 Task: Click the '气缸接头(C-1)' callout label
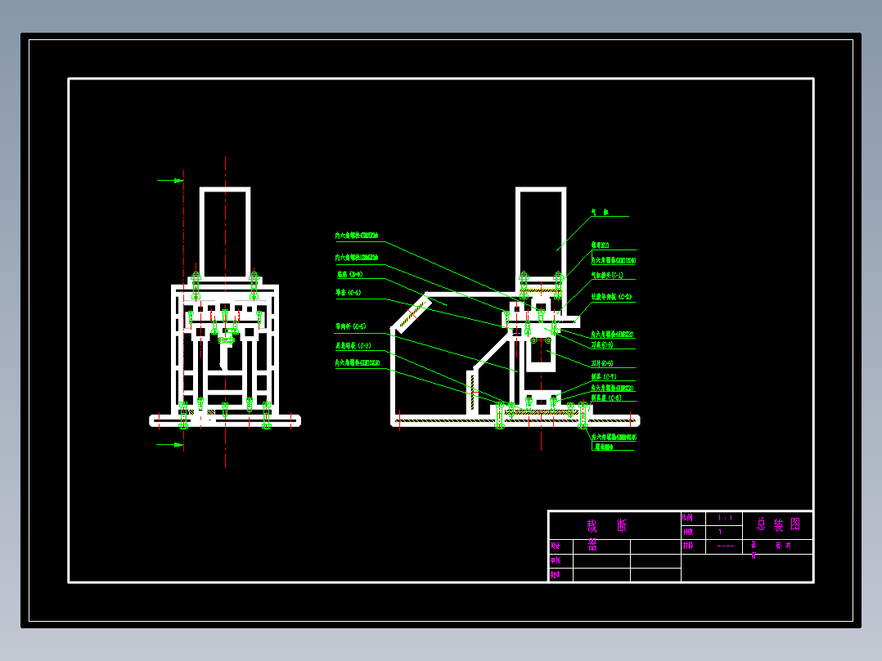pos(607,275)
